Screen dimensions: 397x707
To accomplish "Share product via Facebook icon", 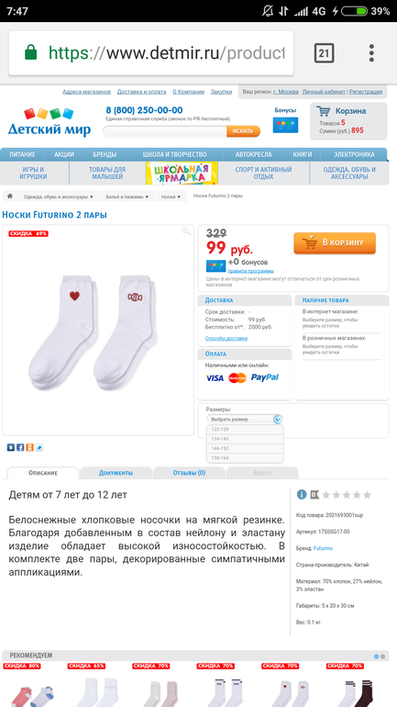I will (20, 447).
